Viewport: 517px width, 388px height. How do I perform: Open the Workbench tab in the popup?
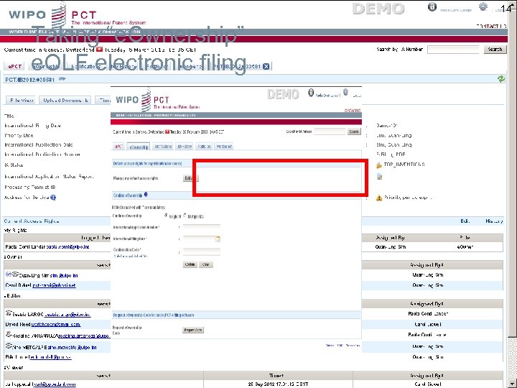click(x=224, y=147)
